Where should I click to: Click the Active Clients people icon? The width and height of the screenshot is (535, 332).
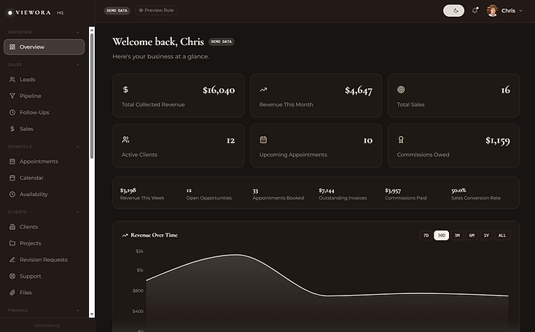coord(125,140)
